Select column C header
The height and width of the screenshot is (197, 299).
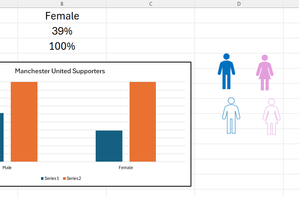tap(150, 4)
